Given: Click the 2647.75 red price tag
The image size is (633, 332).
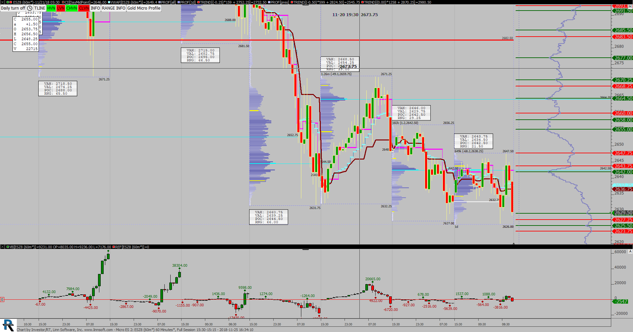Looking at the screenshot, I should pyautogui.click(x=622, y=153).
